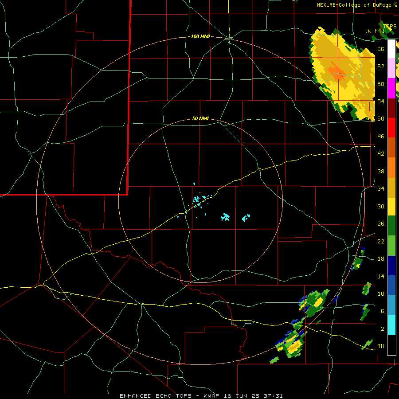Screen dimensions: 399x399
Task: Click the 62 legend value
Action: coord(381,66)
